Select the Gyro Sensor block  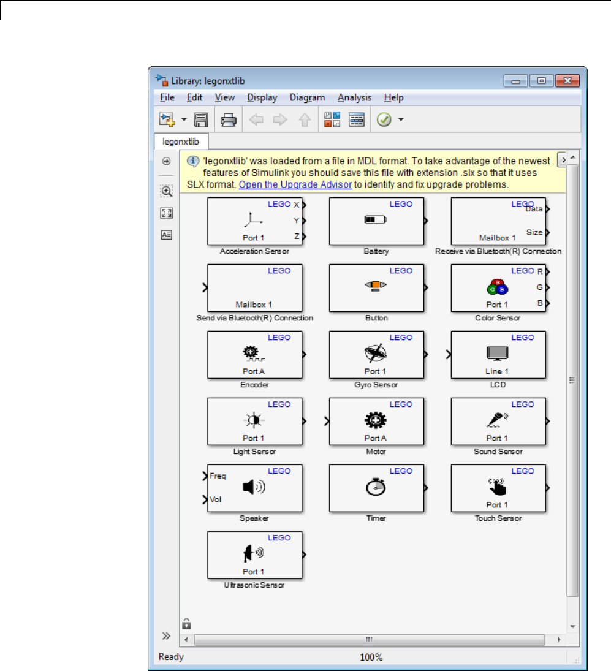coord(376,354)
